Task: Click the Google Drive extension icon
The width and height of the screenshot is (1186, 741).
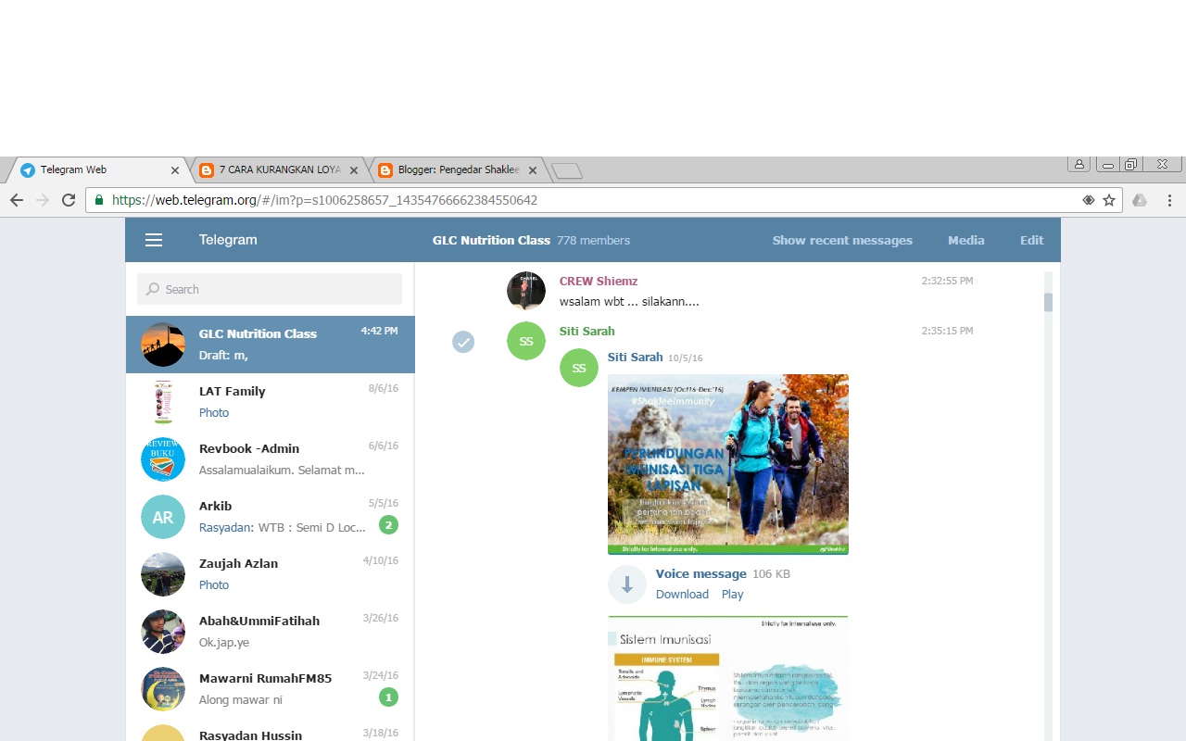Action: coord(1140,200)
